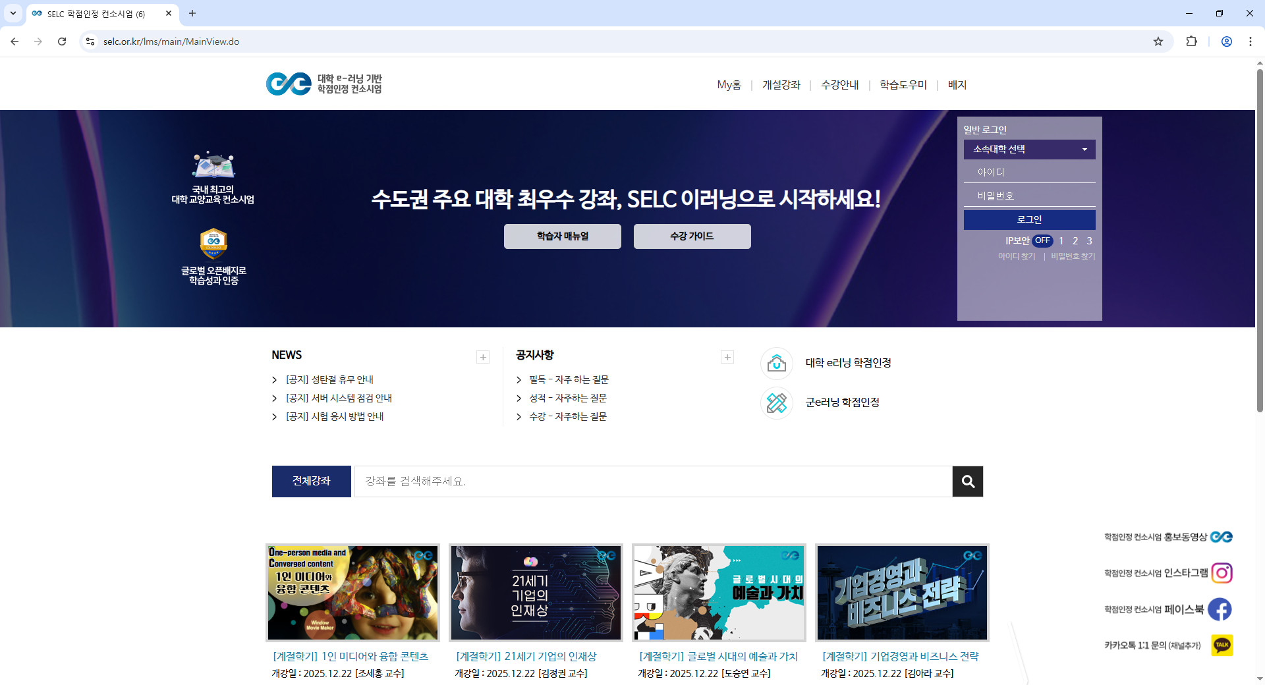Click the SELC logo in header
This screenshot has height=685, width=1265.
click(x=323, y=84)
